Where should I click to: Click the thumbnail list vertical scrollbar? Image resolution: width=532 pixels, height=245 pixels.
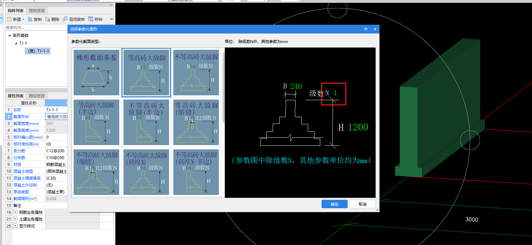point(223,88)
